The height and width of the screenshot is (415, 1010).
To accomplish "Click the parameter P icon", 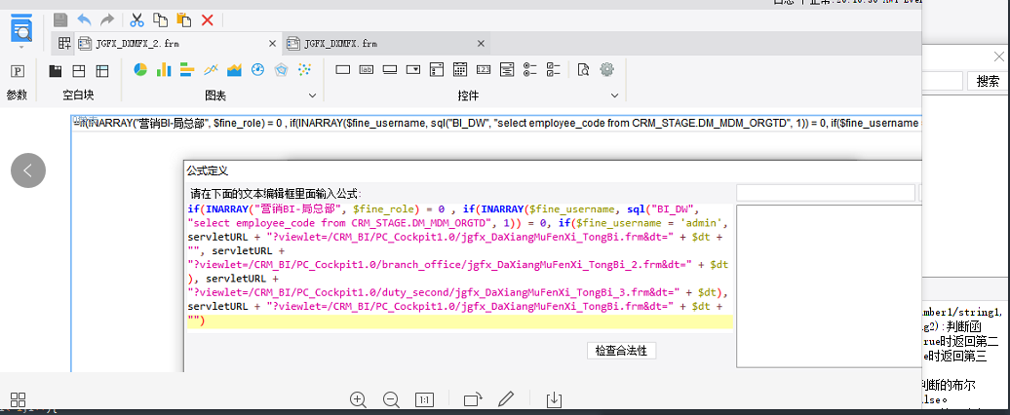I will pyautogui.click(x=19, y=71).
